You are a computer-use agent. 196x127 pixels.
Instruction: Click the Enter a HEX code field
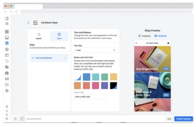(x=90, y=97)
